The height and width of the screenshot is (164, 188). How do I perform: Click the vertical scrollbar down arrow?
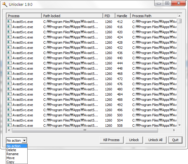pos(179,125)
